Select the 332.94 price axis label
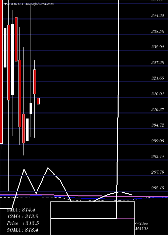 [158, 47]
